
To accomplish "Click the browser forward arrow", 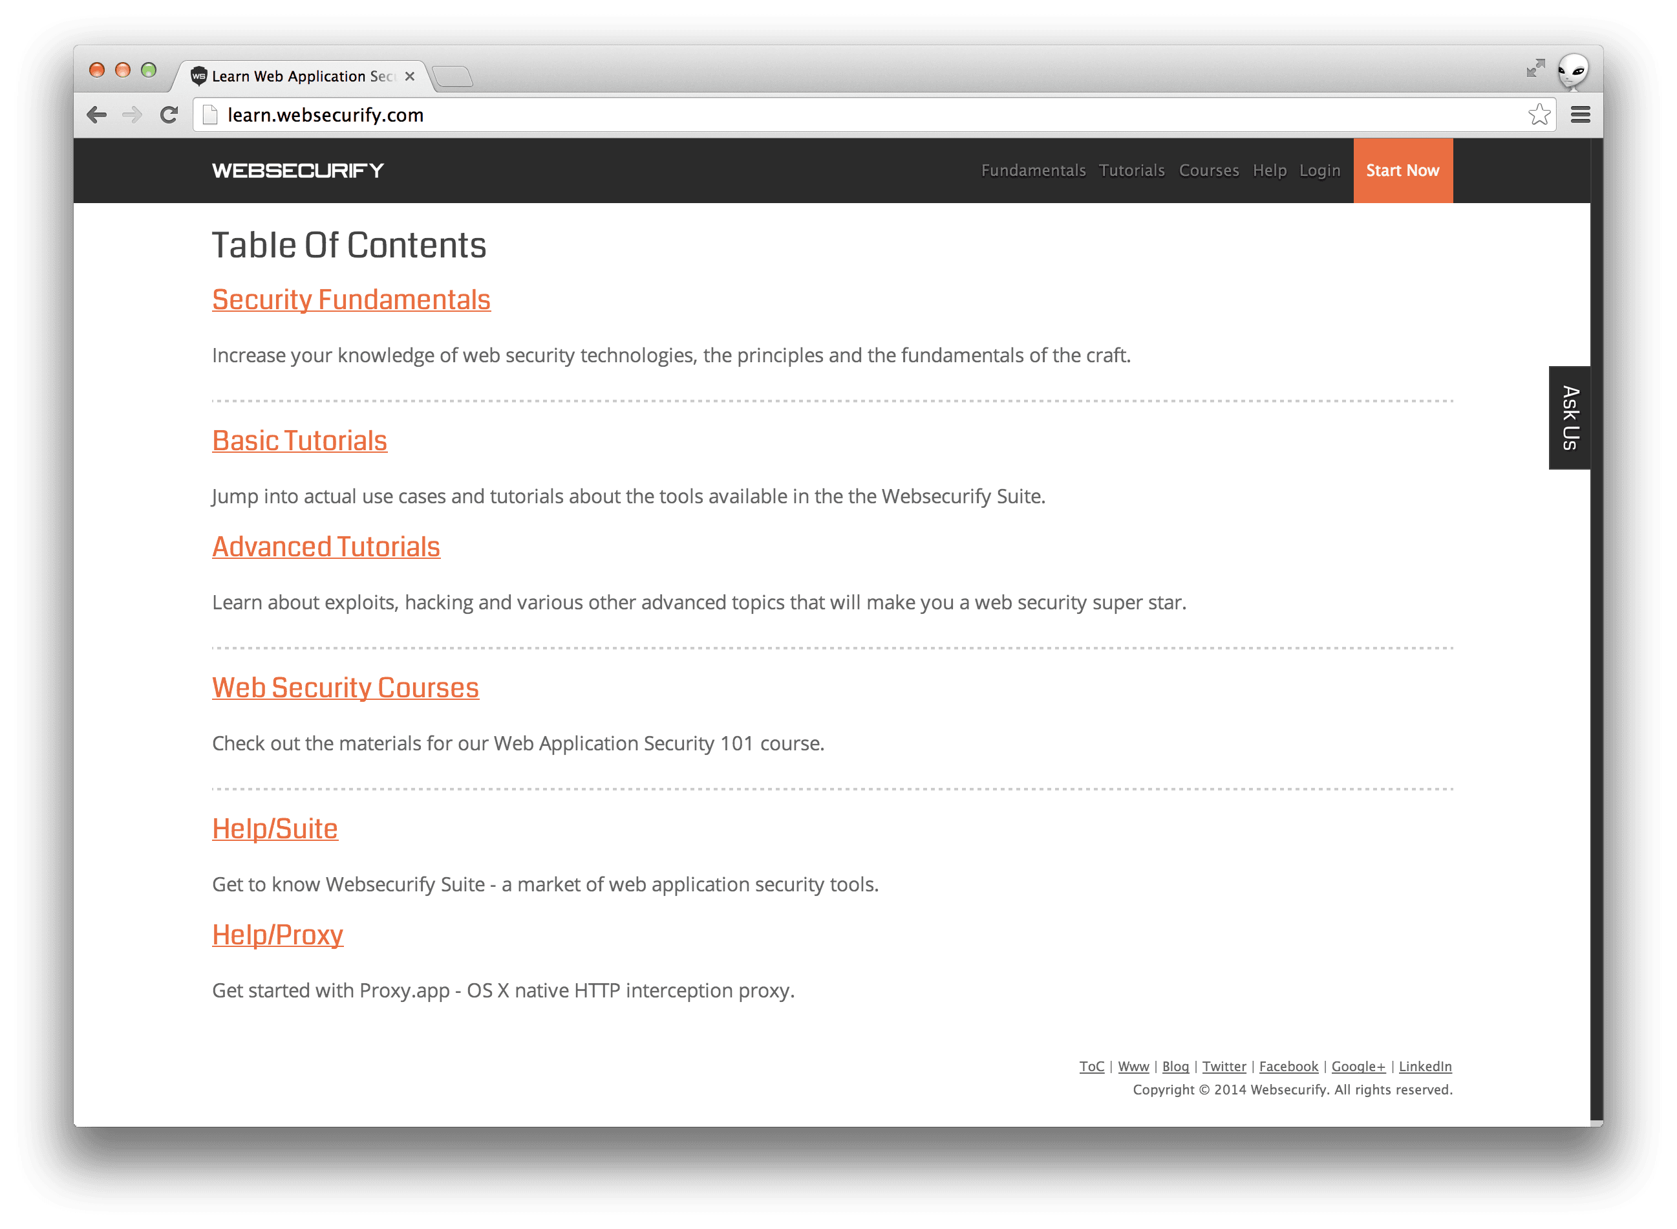I will [133, 114].
